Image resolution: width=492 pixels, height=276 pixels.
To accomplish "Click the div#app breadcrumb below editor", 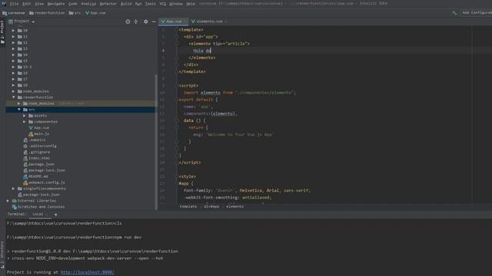I will tap(211, 206).
